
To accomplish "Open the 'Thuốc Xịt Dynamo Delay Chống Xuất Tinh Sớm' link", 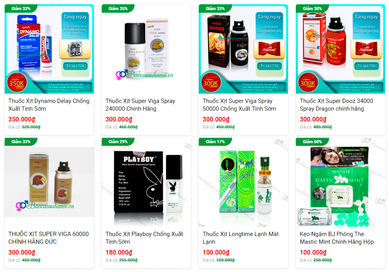I will tap(49, 105).
